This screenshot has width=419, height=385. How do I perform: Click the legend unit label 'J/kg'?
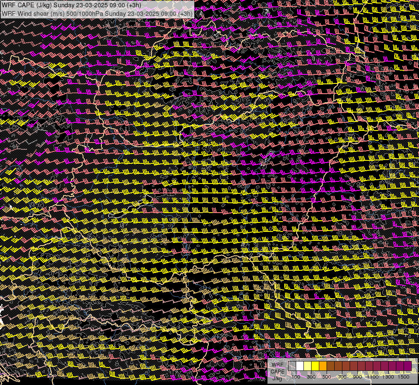277,378
